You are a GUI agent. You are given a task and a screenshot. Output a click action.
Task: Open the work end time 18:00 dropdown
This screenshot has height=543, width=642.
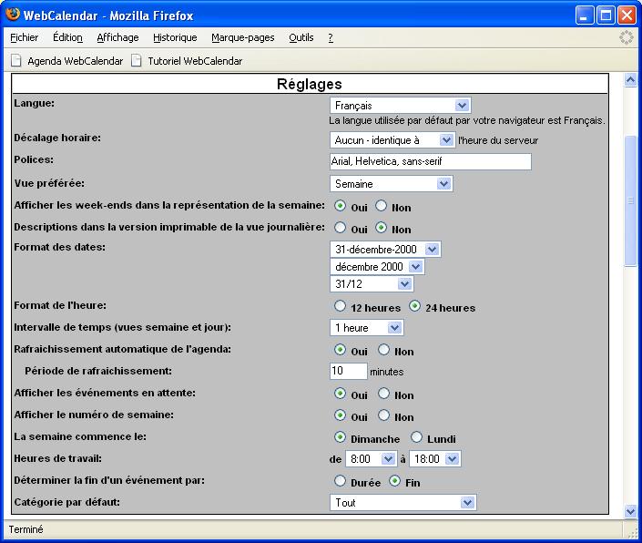click(x=435, y=458)
